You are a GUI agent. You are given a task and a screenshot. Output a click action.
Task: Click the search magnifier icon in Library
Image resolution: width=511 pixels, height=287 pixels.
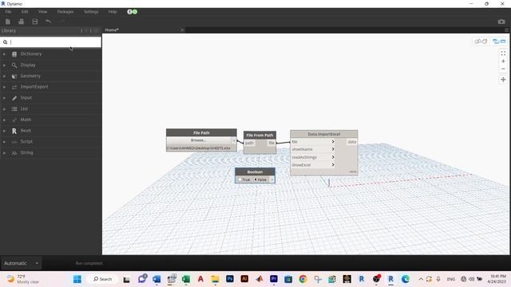pyautogui.click(x=6, y=42)
